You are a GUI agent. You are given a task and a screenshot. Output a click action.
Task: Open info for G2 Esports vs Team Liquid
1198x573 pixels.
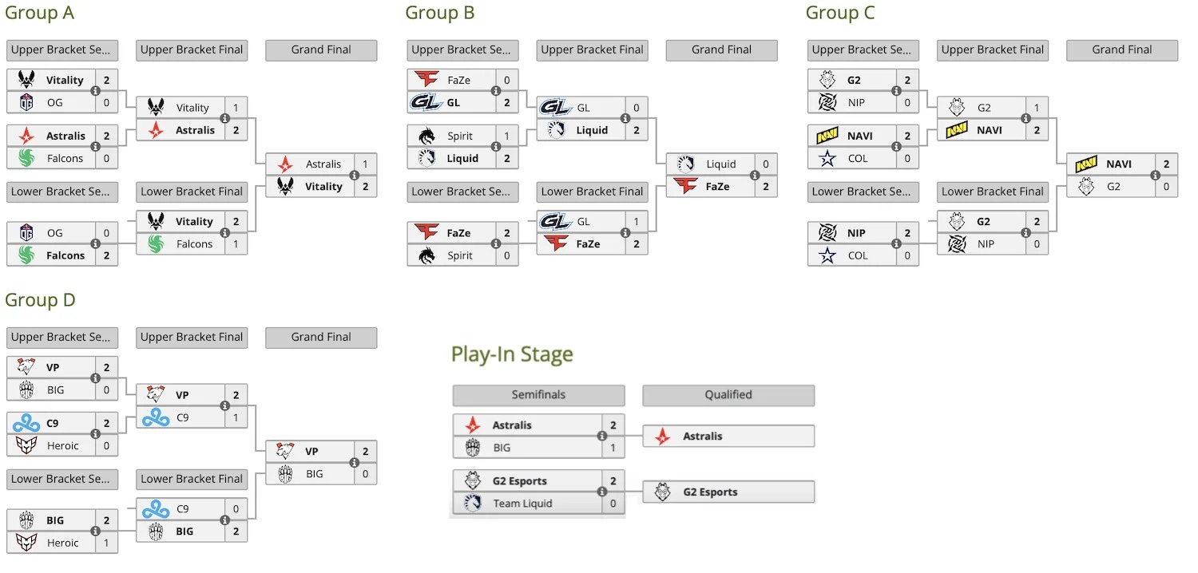point(601,492)
